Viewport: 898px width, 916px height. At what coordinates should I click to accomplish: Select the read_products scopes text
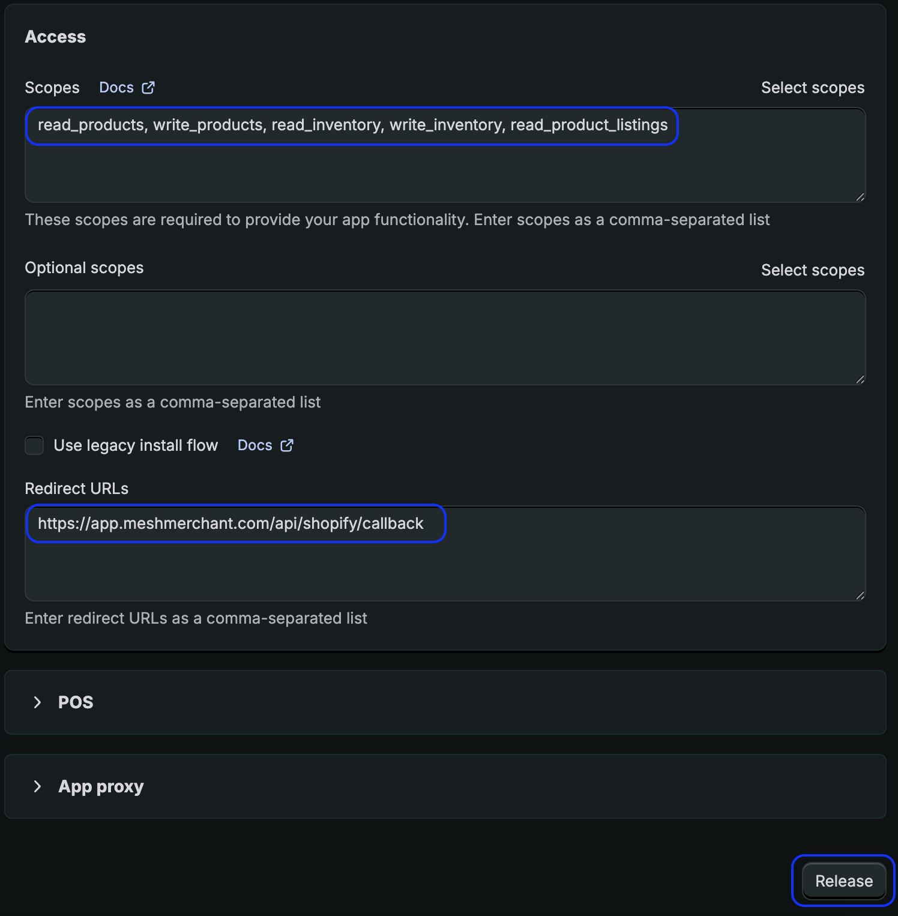[x=353, y=125]
